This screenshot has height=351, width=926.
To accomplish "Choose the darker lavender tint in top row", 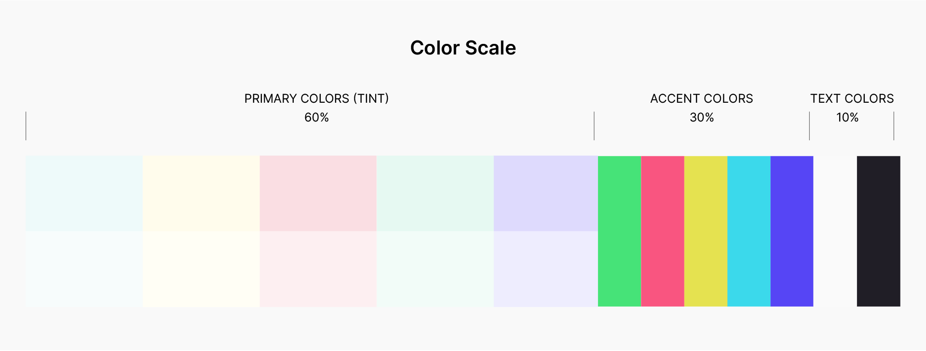I will point(545,193).
